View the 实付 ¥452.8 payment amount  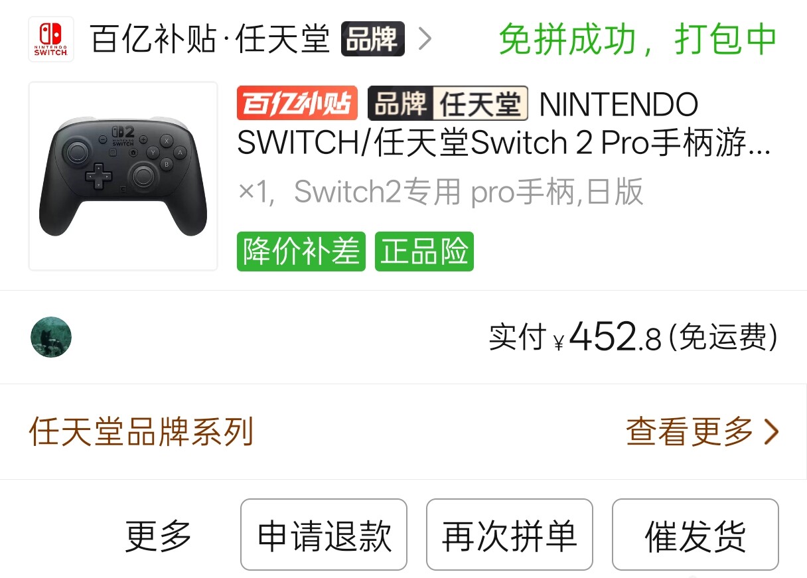(x=633, y=337)
